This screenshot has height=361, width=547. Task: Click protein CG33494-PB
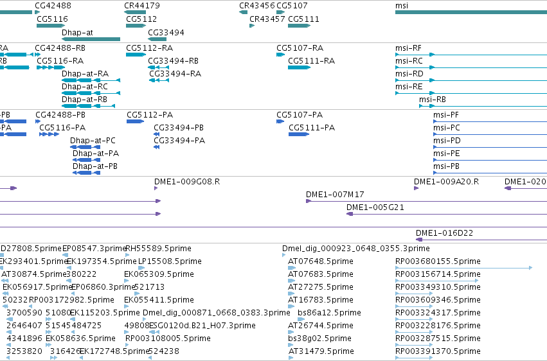(157, 134)
